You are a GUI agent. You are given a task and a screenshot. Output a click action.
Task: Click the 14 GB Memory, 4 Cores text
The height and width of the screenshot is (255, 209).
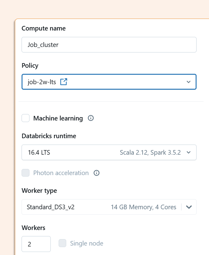tap(143, 207)
